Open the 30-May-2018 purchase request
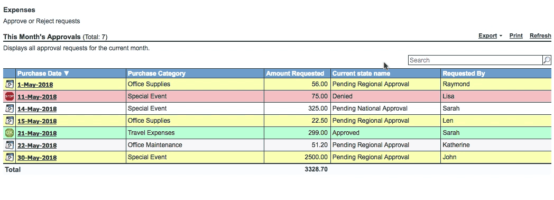The width and height of the screenshot is (554, 200). point(37,158)
